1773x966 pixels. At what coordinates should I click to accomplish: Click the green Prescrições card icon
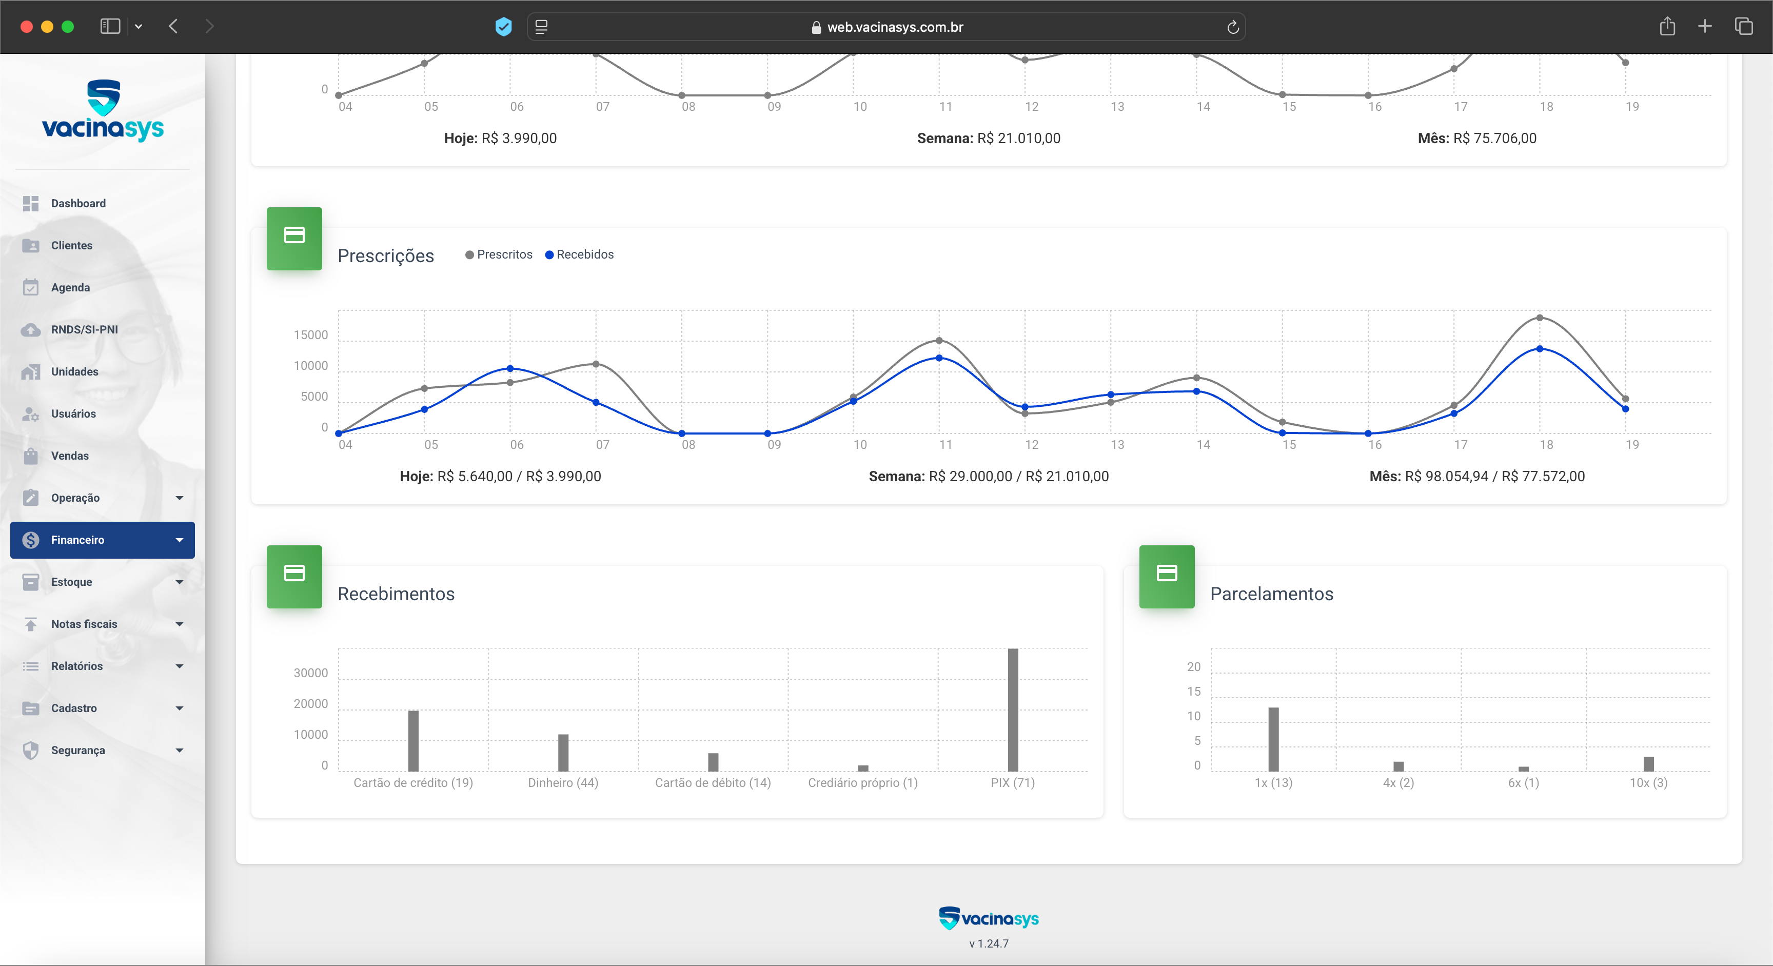[294, 238]
